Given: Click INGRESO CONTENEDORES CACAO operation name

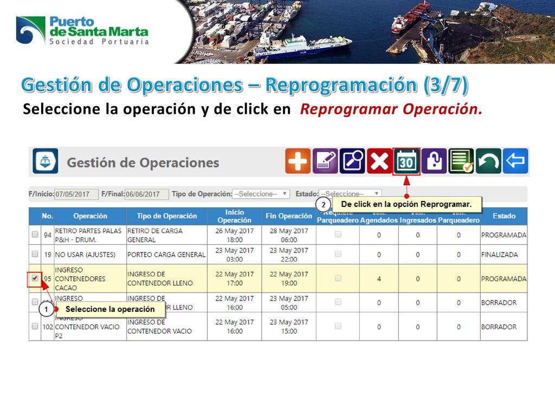Looking at the screenshot, I should pos(80,279).
